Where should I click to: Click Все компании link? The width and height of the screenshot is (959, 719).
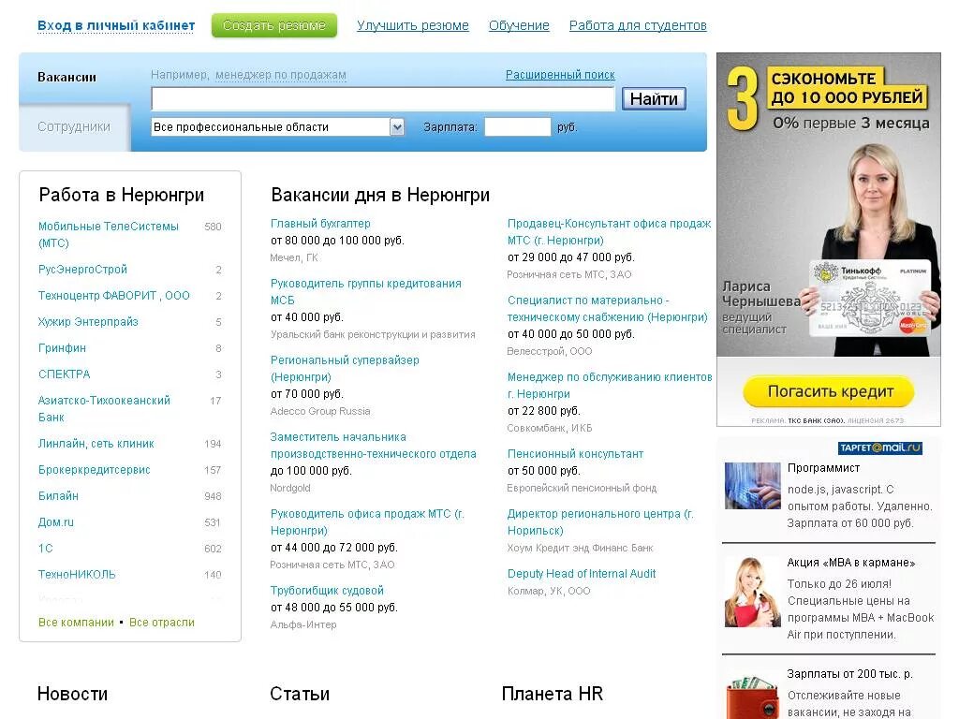click(x=76, y=623)
